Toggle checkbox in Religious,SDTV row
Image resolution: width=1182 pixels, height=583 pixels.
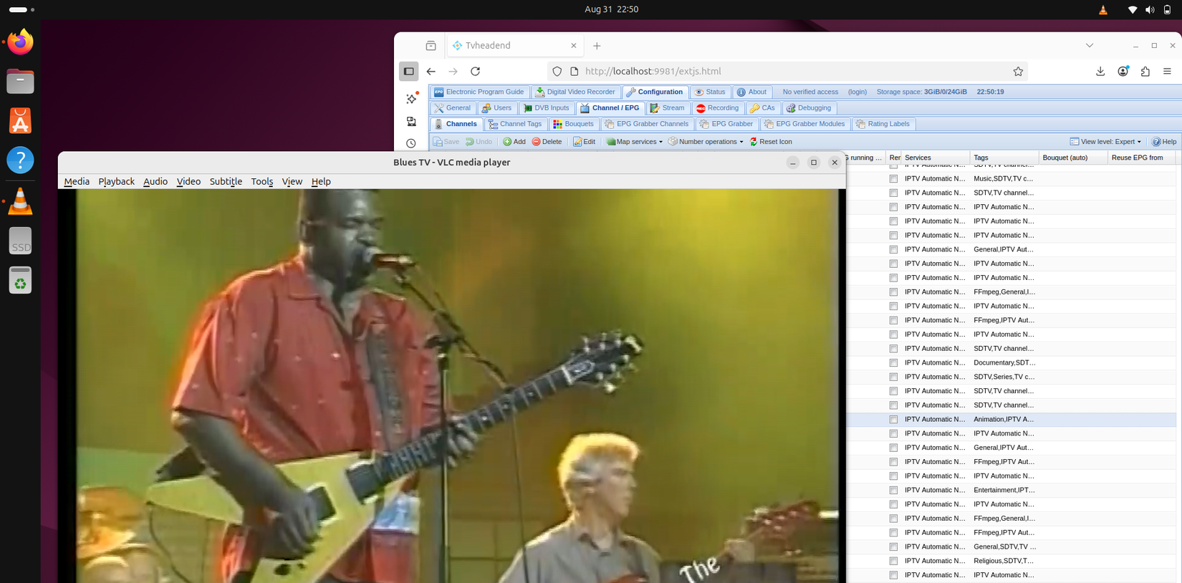point(893,562)
